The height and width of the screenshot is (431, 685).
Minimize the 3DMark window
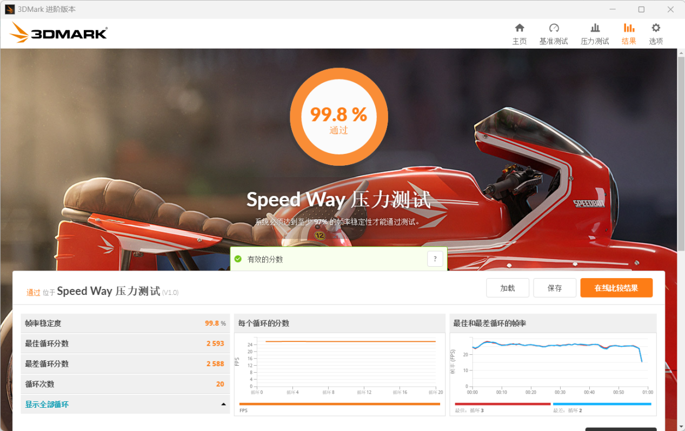613,9
